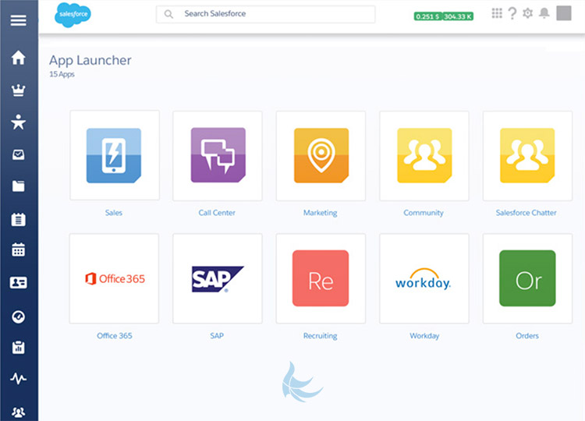Open the pulse activity icon in sidebar
This screenshot has height=421, width=585.
(x=18, y=379)
